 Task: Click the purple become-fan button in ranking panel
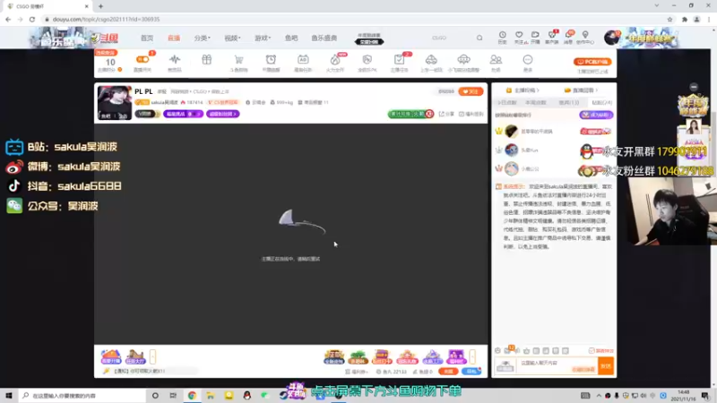[596, 116]
